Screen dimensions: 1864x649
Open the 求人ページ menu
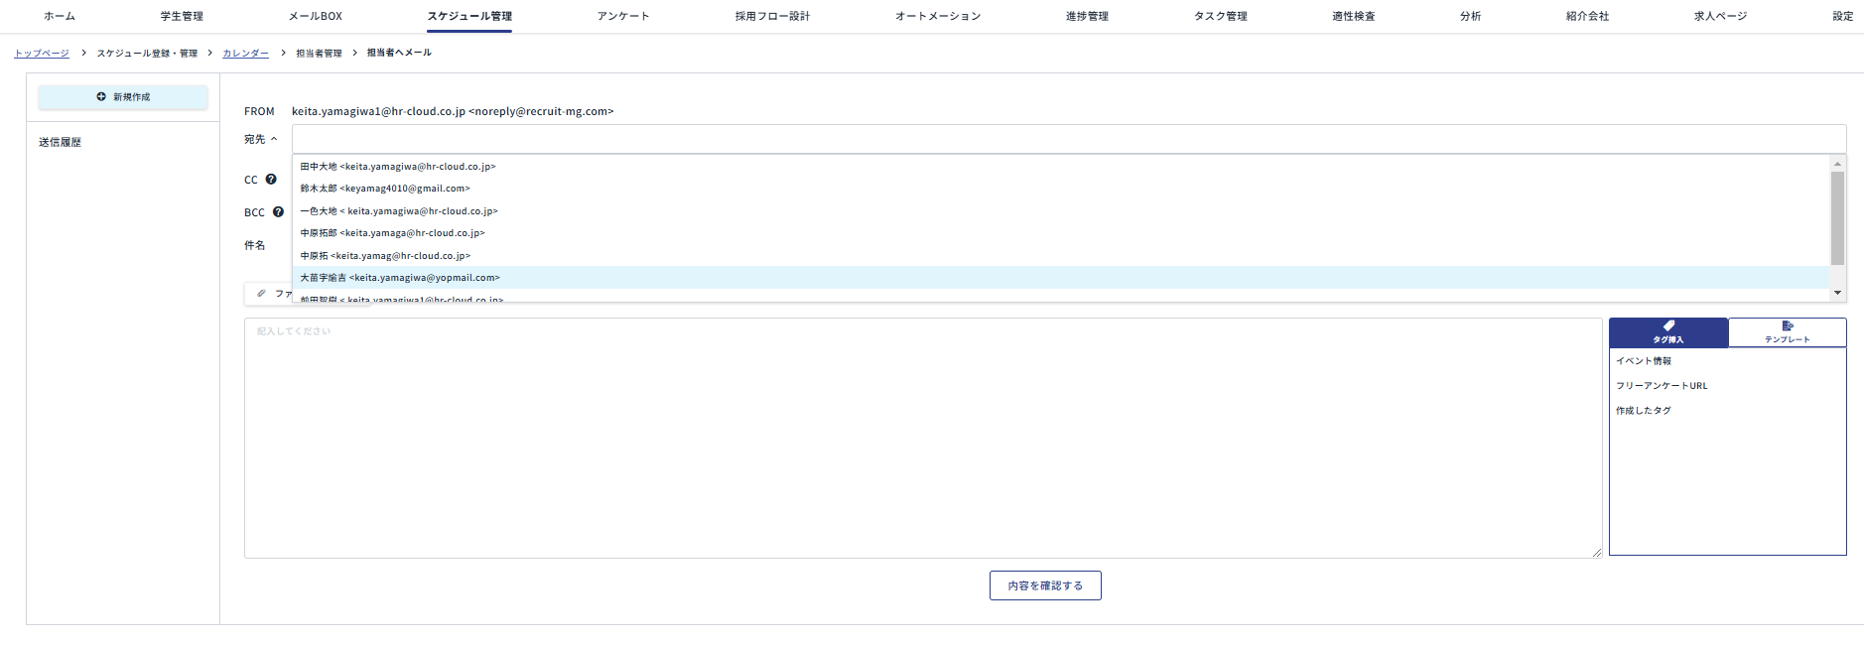1721,16
